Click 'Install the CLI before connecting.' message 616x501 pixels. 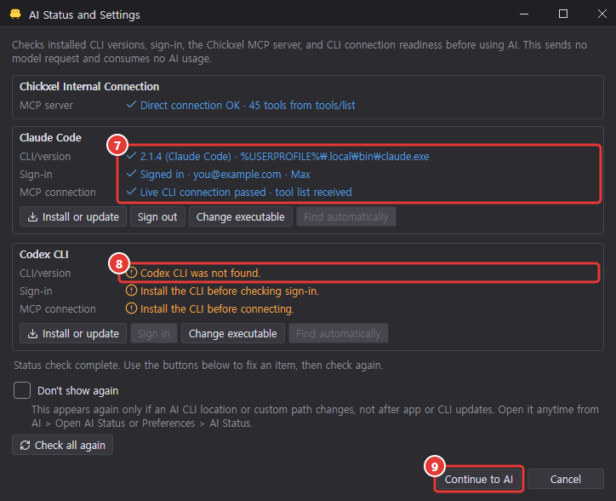click(217, 309)
